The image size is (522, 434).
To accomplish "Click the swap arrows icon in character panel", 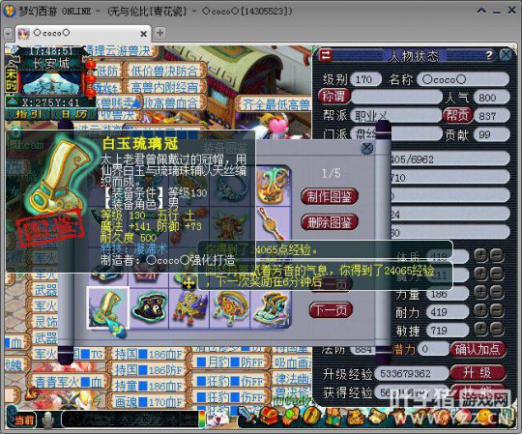I will pyautogui.click(x=326, y=55).
